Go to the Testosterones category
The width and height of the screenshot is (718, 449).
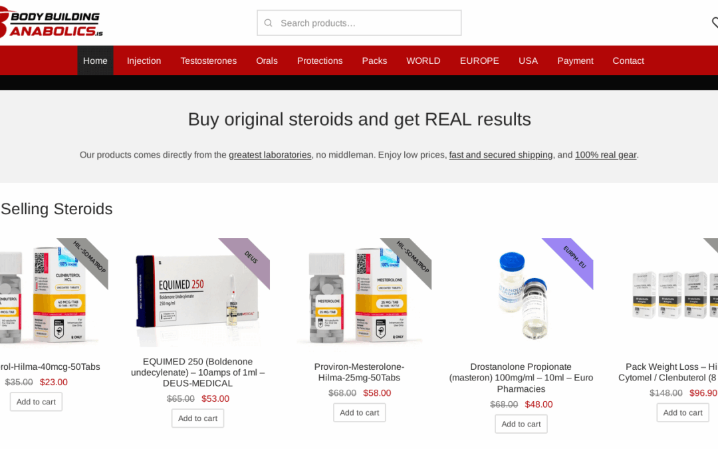pos(208,61)
